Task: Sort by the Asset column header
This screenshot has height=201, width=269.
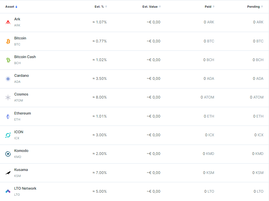Action: pyautogui.click(x=11, y=7)
